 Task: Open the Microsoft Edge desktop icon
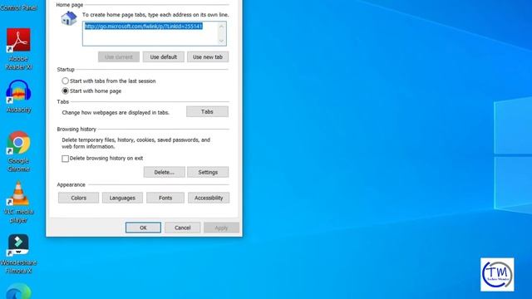coord(18,292)
